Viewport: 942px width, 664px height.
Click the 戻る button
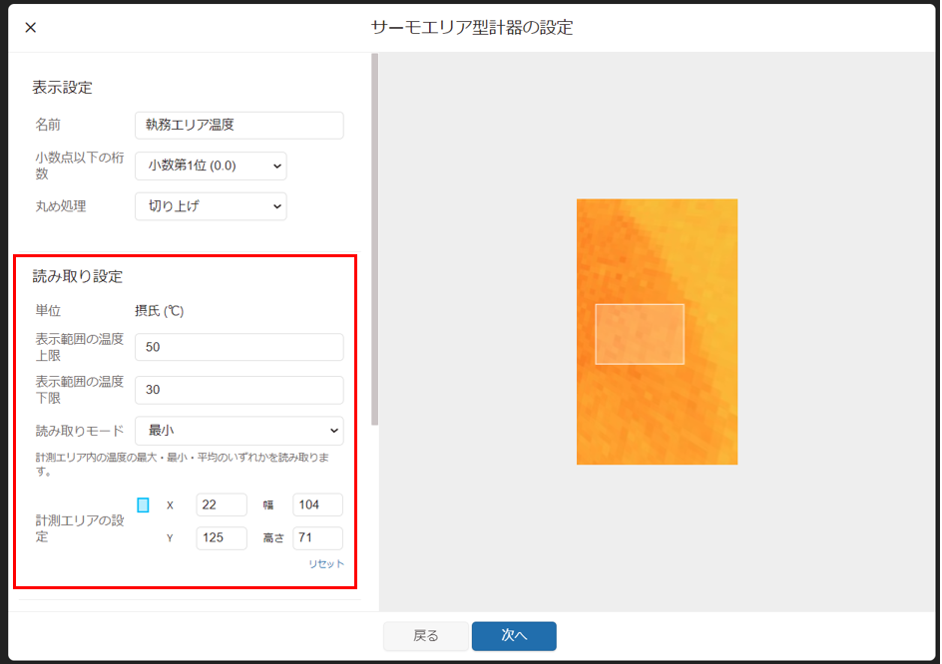426,636
